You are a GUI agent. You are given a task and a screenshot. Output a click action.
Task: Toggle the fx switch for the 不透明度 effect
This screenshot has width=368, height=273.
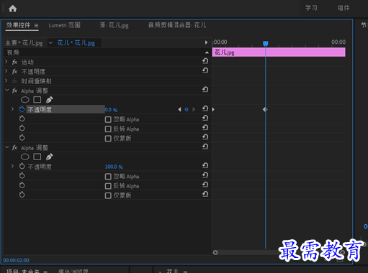15,71
